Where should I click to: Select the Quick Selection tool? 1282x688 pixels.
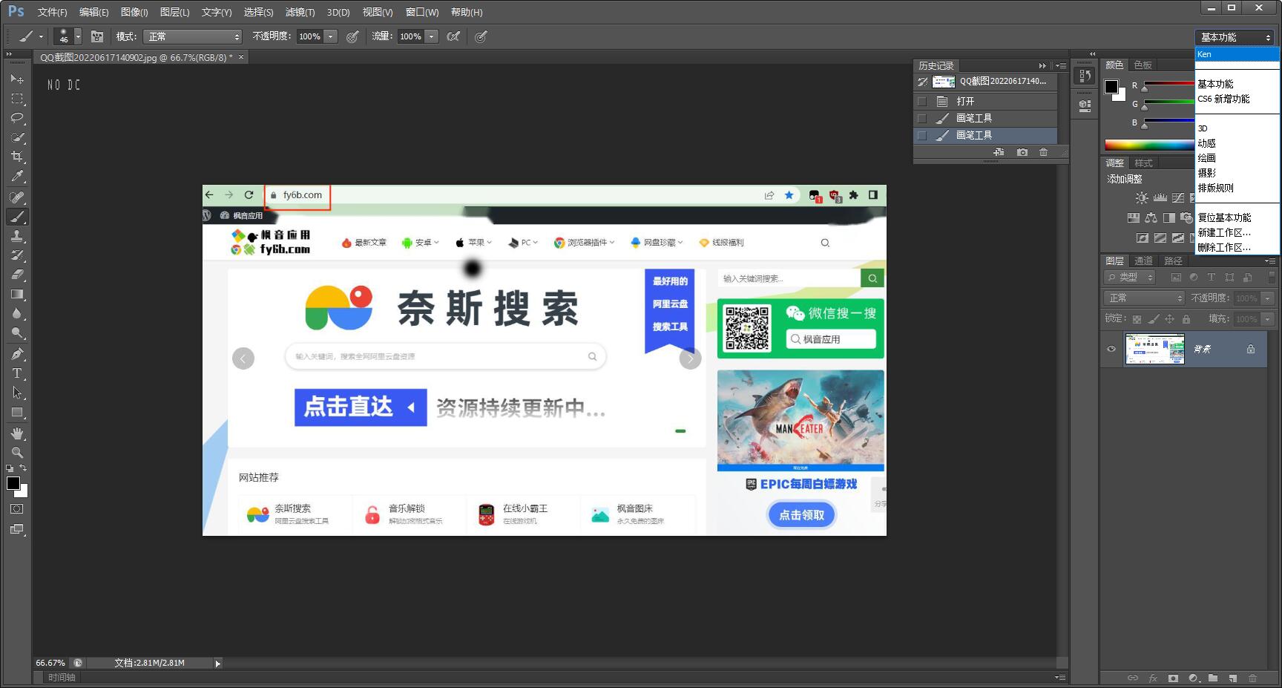(17, 137)
